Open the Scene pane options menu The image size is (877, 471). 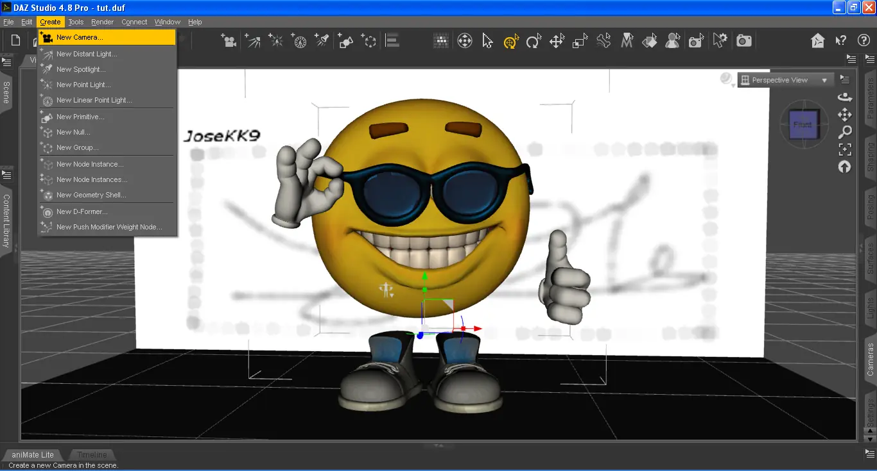(x=6, y=62)
